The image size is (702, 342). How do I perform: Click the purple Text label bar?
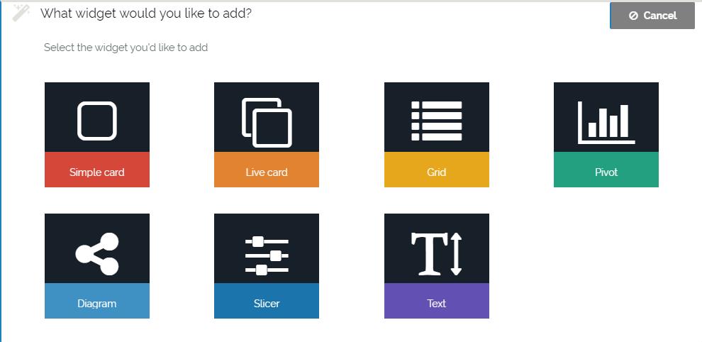(x=437, y=303)
